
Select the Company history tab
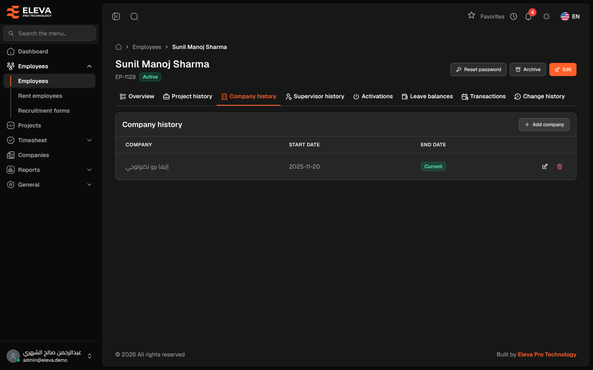(x=249, y=97)
